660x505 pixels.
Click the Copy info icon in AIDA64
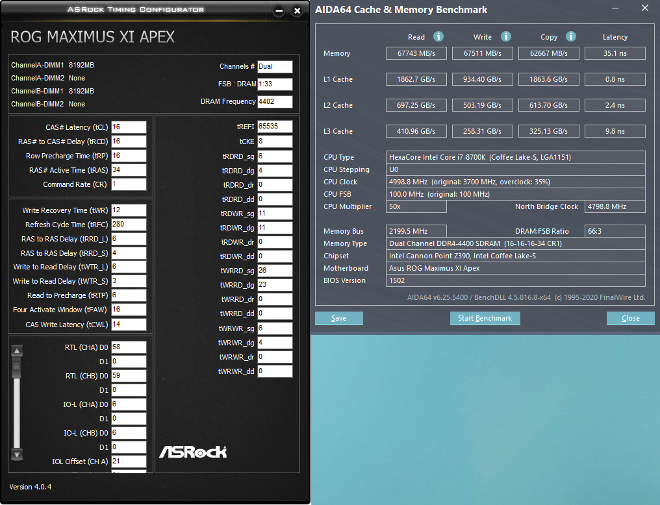coord(571,36)
